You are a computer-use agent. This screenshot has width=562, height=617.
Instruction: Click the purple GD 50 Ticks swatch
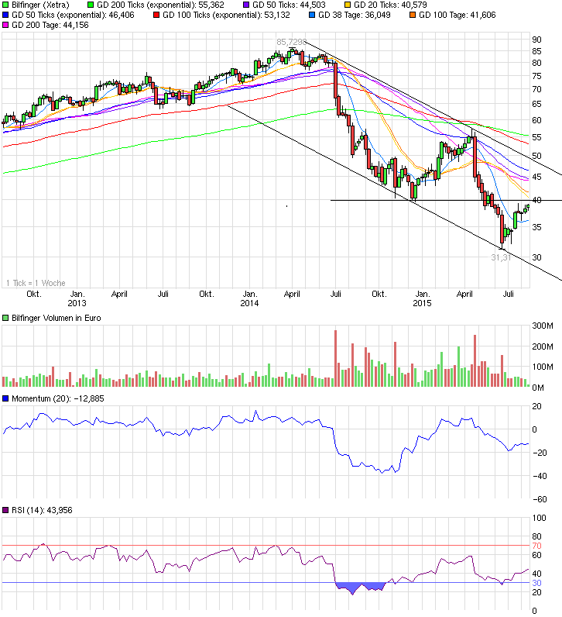[x=246, y=5]
